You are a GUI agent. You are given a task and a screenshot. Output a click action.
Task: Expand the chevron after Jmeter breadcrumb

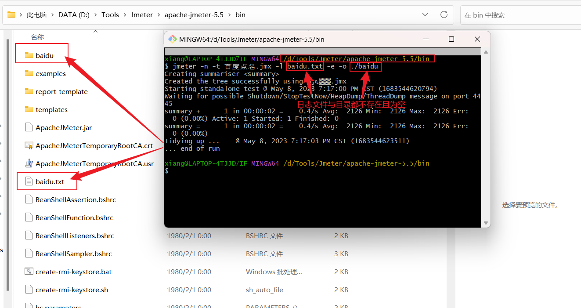click(159, 15)
